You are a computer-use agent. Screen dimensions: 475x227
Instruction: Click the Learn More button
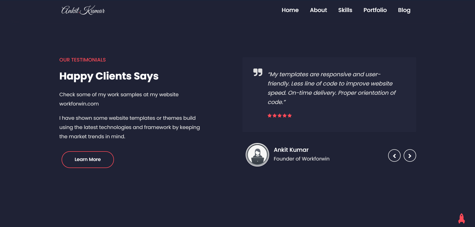[88, 159]
